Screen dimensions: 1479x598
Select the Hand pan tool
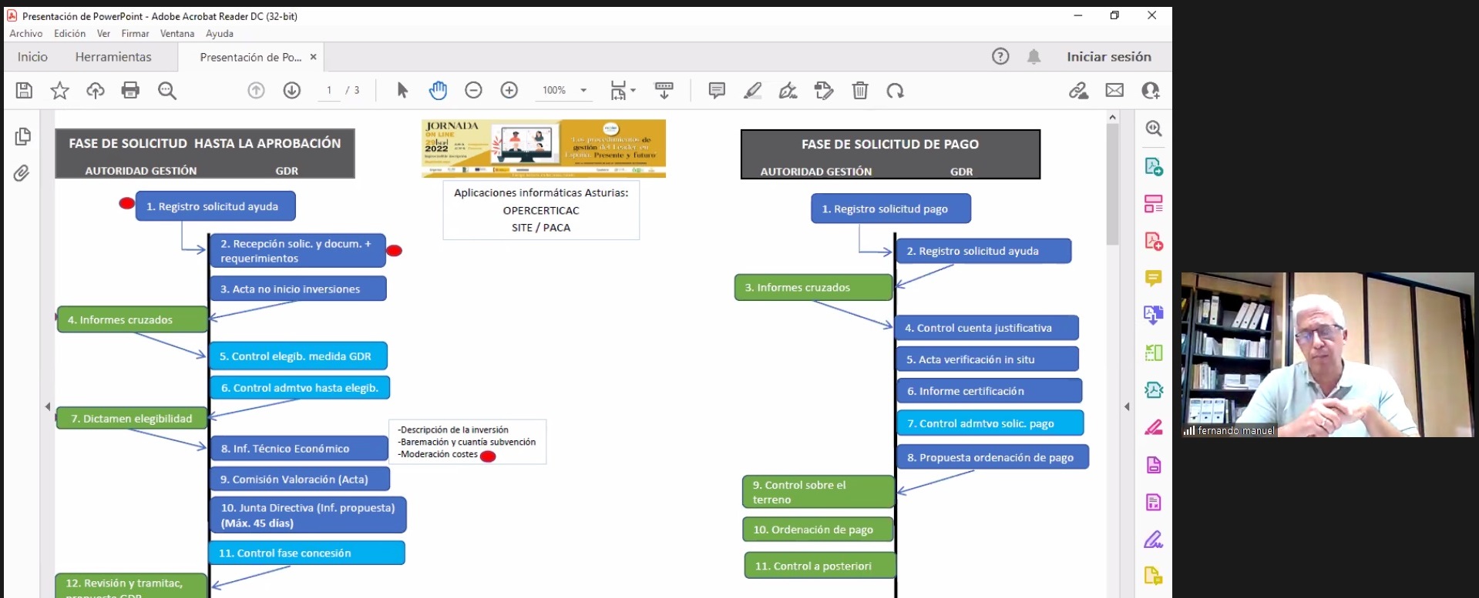click(438, 91)
